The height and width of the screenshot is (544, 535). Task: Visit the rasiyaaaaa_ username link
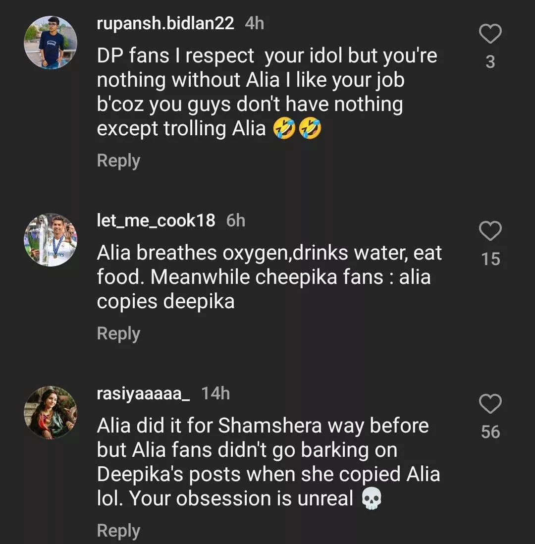(144, 393)
